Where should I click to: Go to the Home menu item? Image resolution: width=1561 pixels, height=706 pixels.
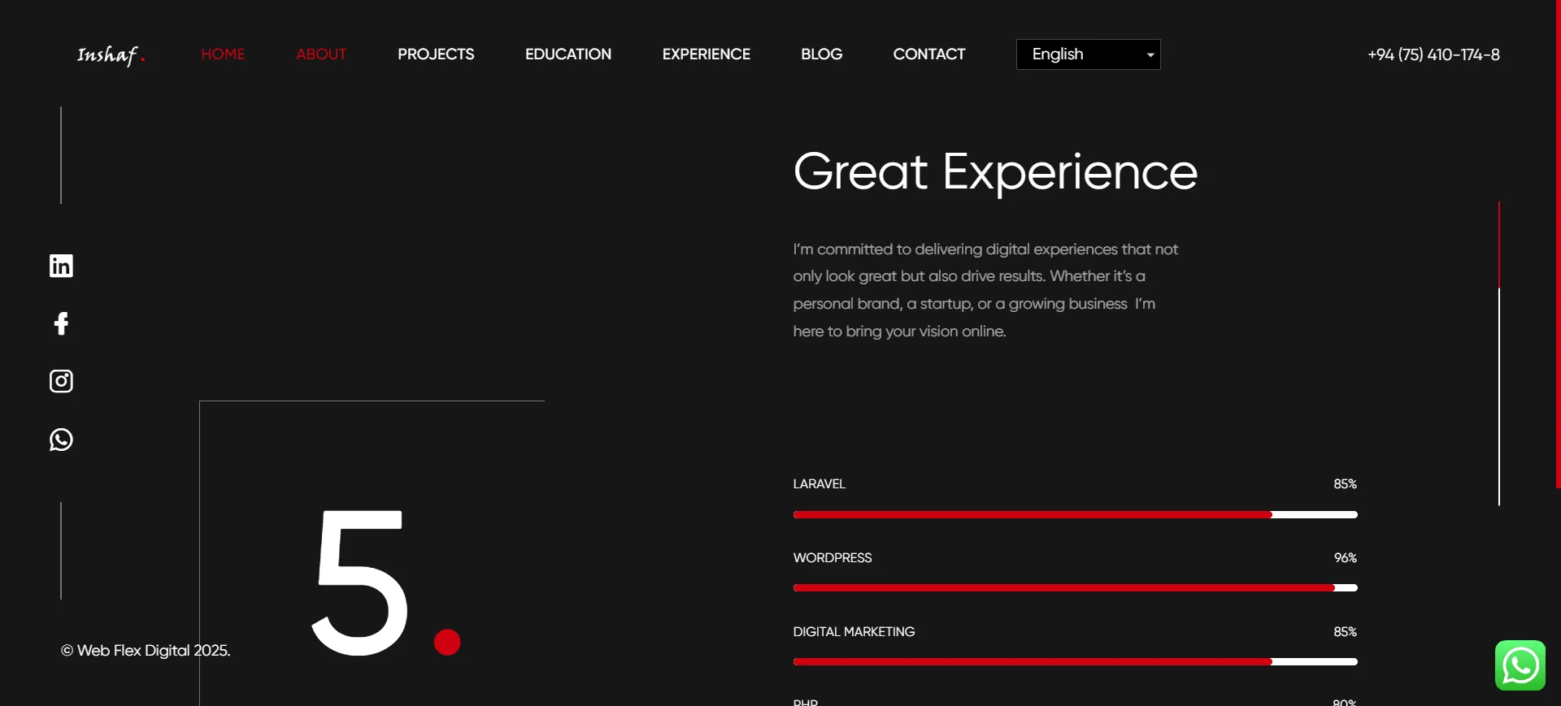click(x=223, y=54)
